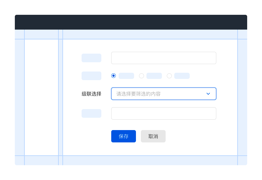Focus the top empty text input field
Viewport: 262px width, 180px height.
(163, 58)
